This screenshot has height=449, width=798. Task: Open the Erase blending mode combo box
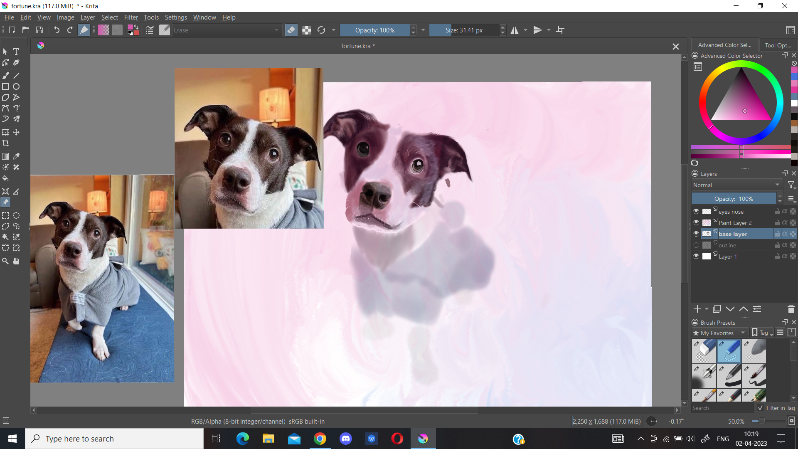tap(227, 30)
